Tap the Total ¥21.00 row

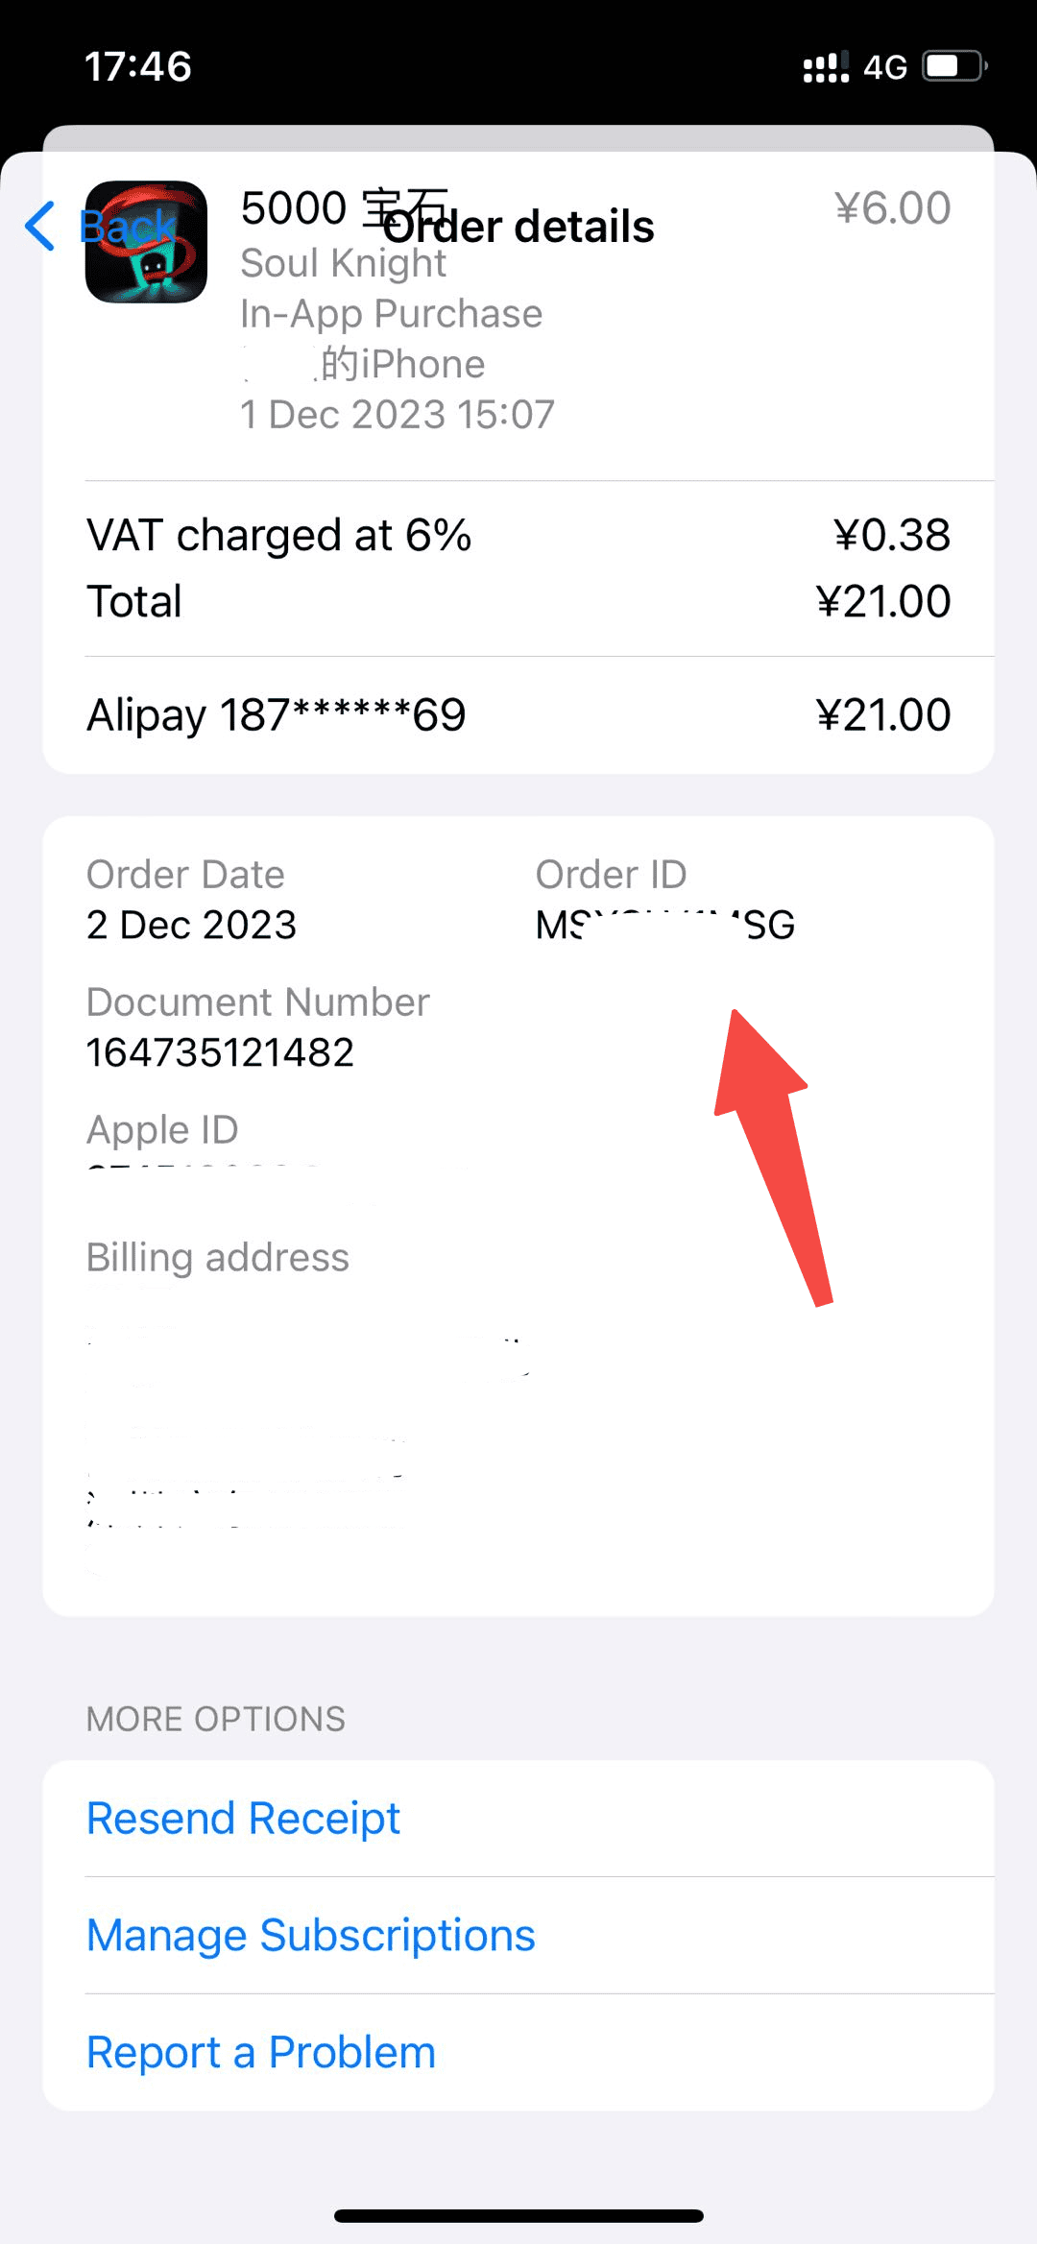(x=518, y=601)
